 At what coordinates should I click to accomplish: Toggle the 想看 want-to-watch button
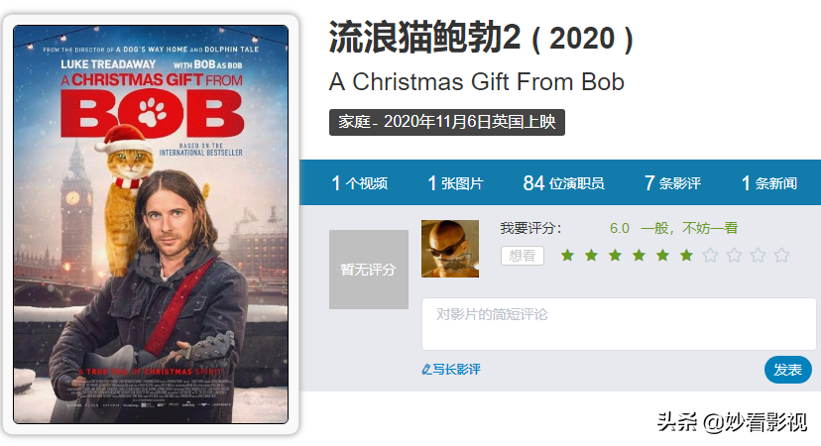(522, 256)
